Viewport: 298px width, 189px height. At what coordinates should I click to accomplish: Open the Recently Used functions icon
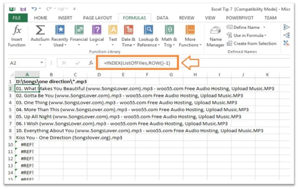pyautogui.click(x=60, y=30)
